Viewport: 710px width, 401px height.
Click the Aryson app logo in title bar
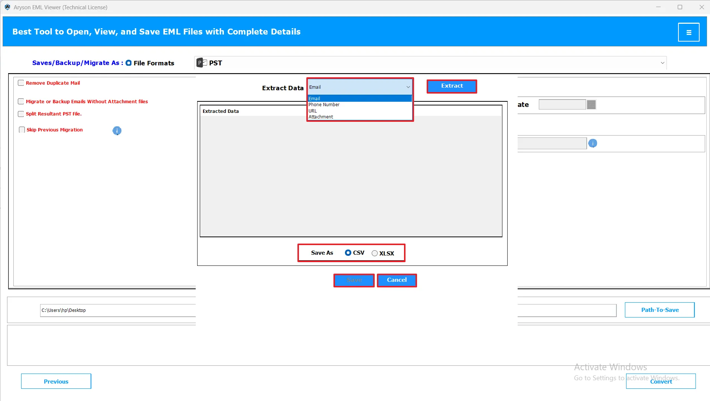tap(7, 7)
